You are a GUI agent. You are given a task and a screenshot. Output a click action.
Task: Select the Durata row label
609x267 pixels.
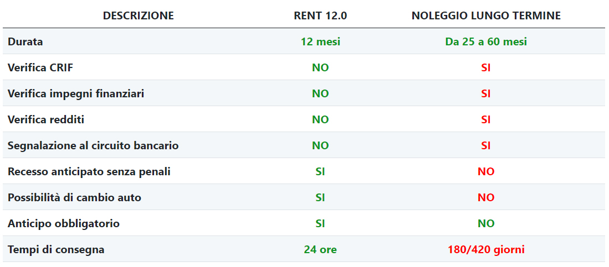point(25,41)
